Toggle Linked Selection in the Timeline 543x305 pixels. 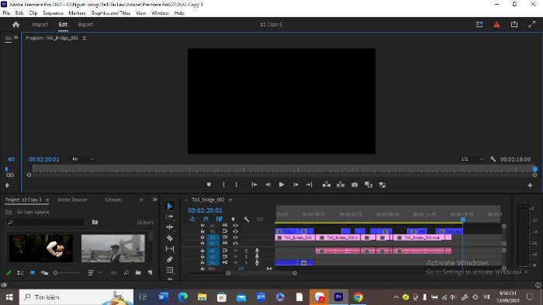[x=220, y=220]
